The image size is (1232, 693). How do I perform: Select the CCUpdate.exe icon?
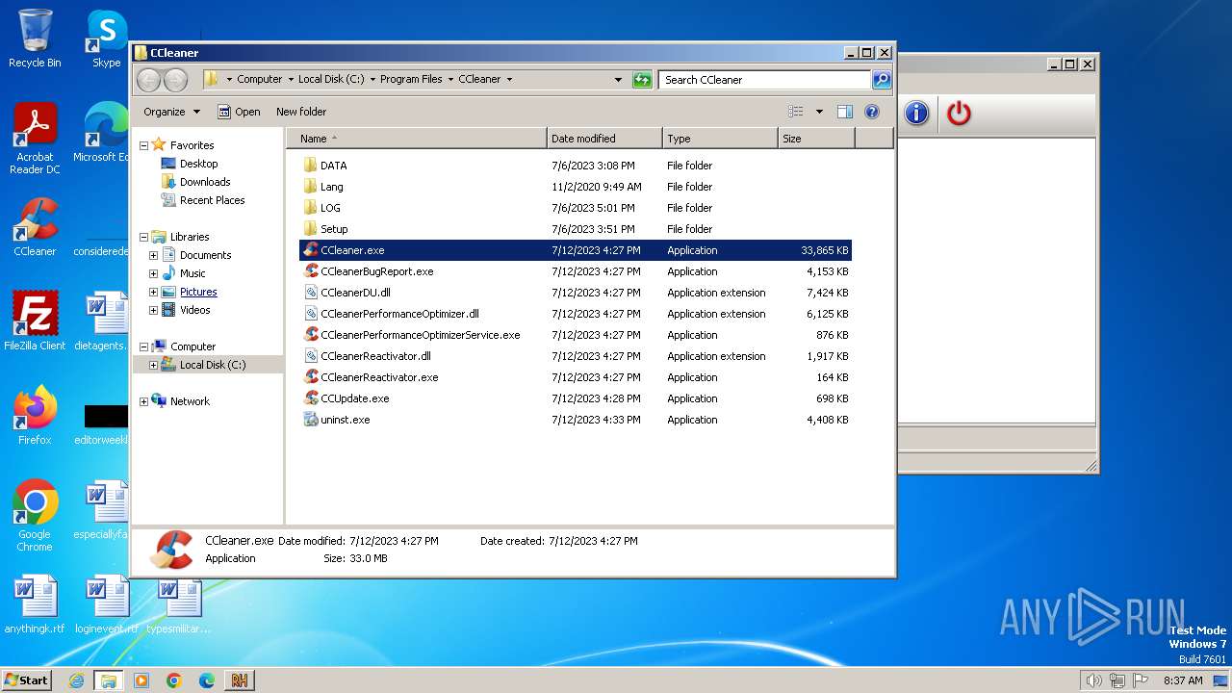coord(310,398)
